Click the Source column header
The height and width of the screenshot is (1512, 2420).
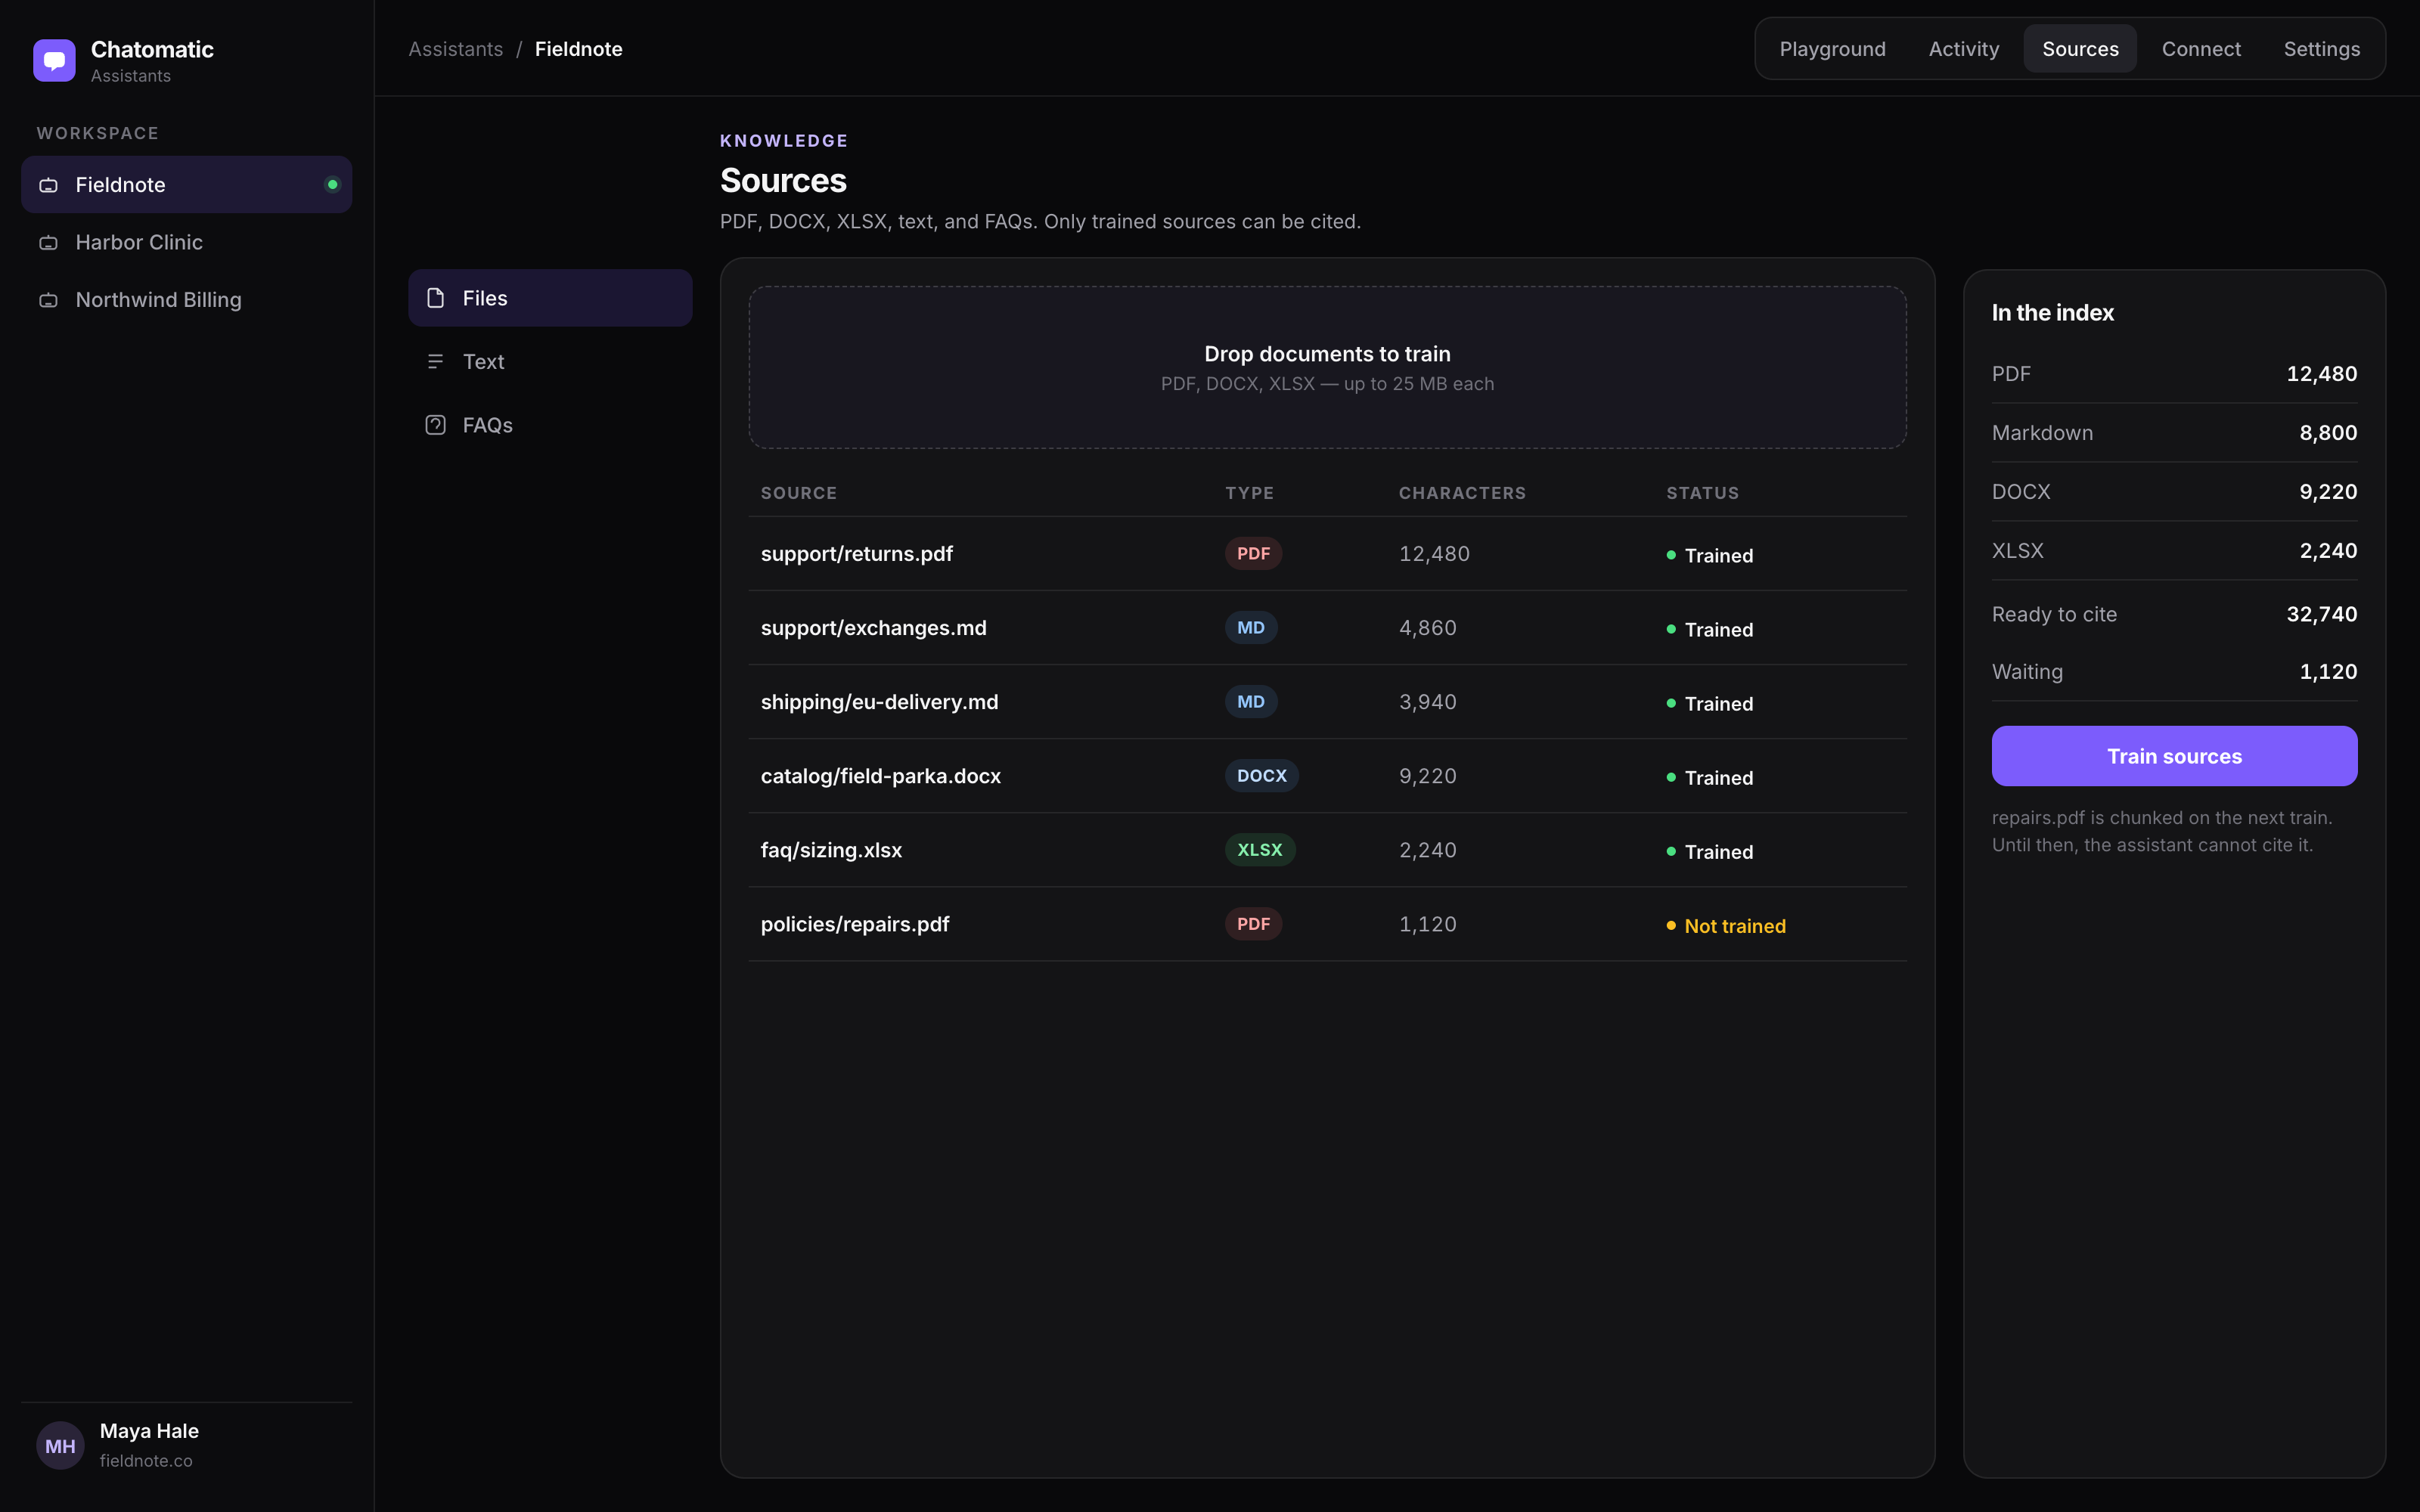pyautogui.click(x=798, y=493)
